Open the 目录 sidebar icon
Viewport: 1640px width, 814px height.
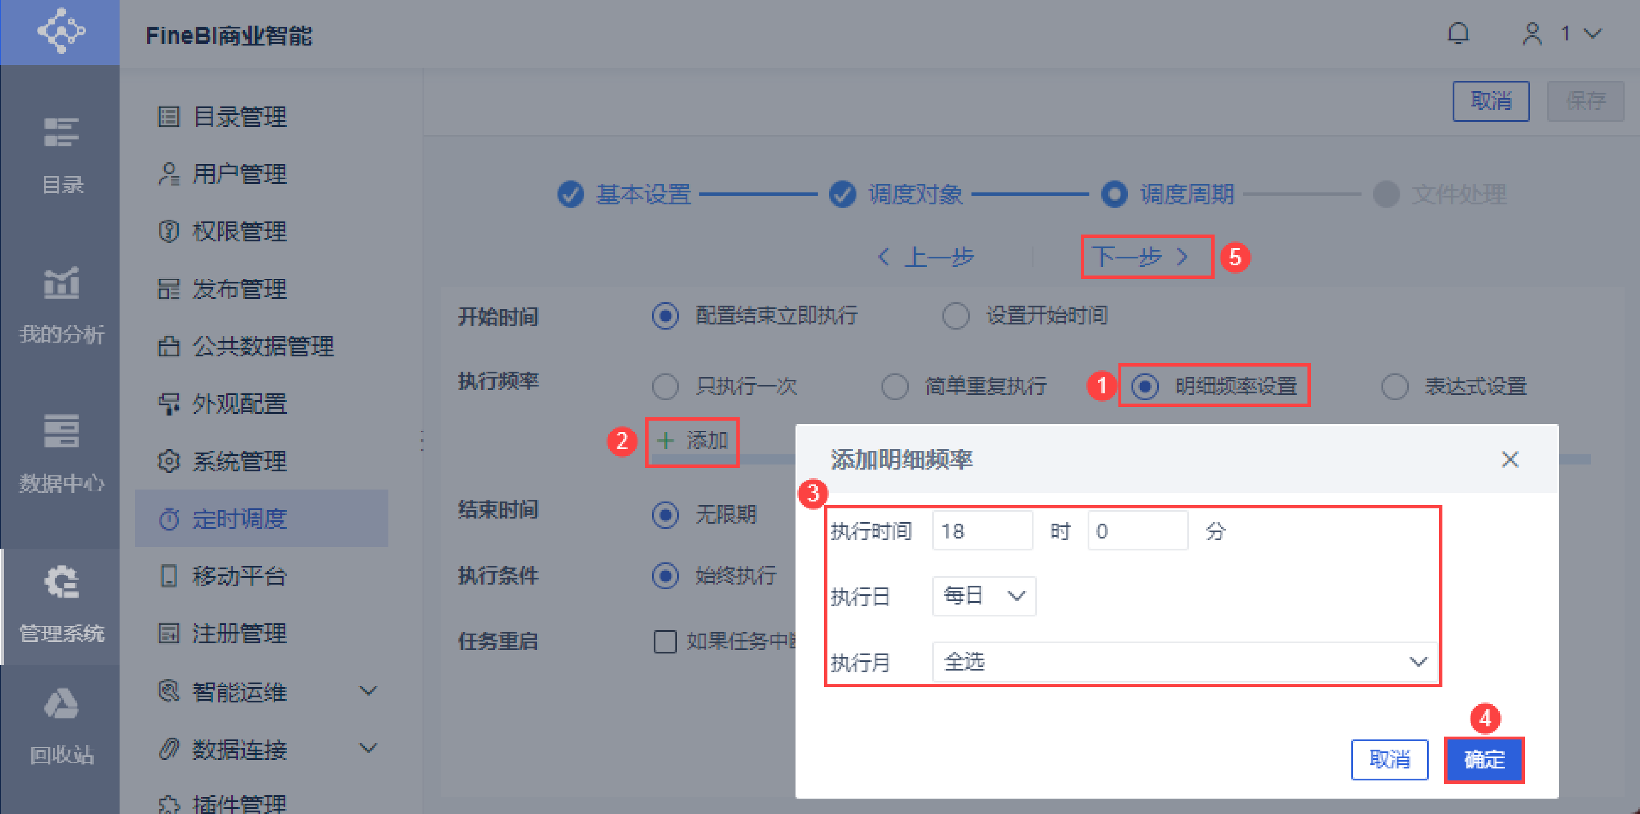point(61,133)
